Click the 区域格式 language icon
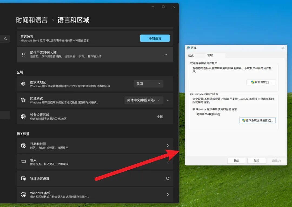 tap(23, 100)
